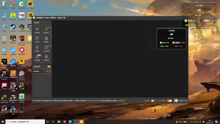Open the room beautify tool with orange badge
The image size is (220, 124).
[x=46, y=30]
